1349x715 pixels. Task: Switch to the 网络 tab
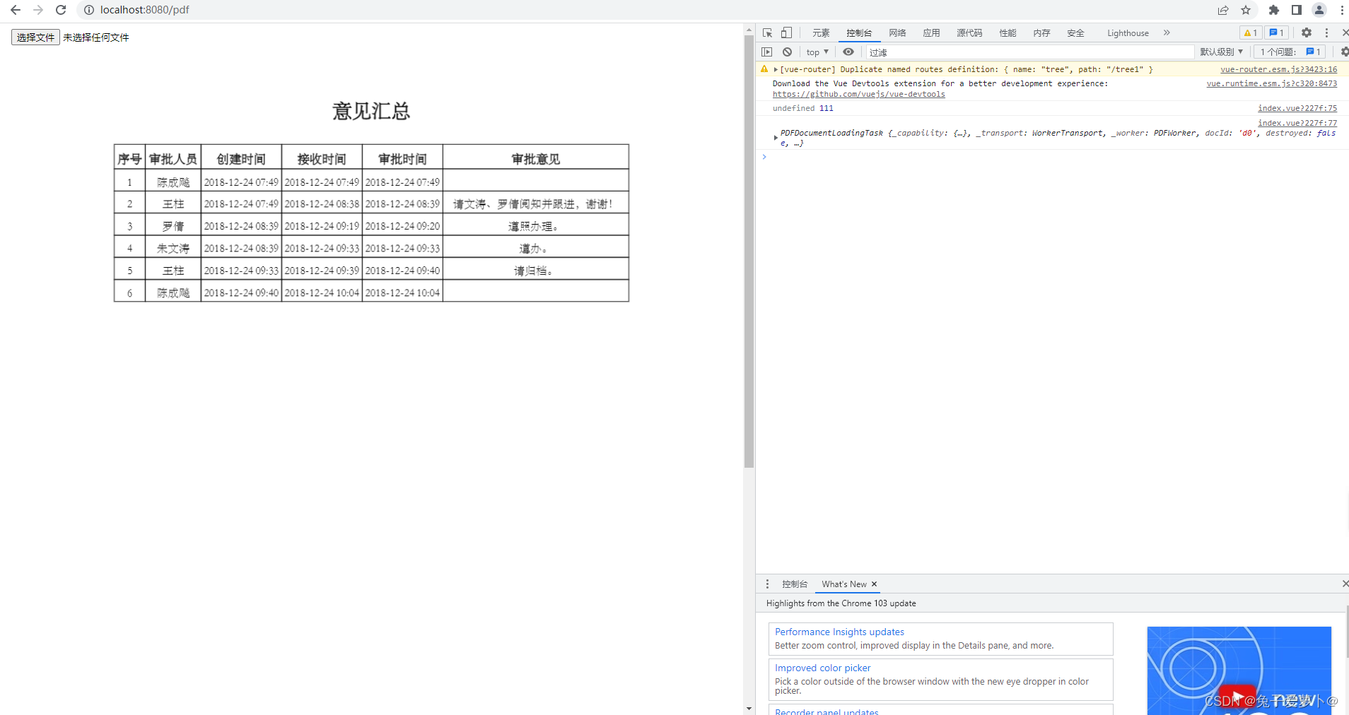(897, 32)
